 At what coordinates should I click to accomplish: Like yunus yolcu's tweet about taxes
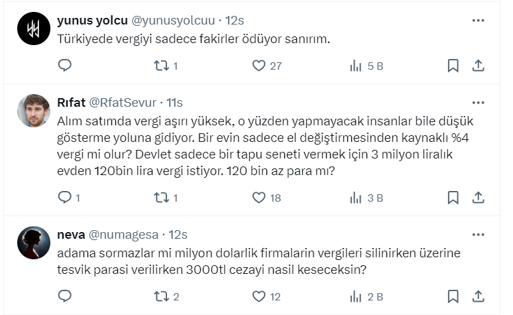tap(259, 65)
